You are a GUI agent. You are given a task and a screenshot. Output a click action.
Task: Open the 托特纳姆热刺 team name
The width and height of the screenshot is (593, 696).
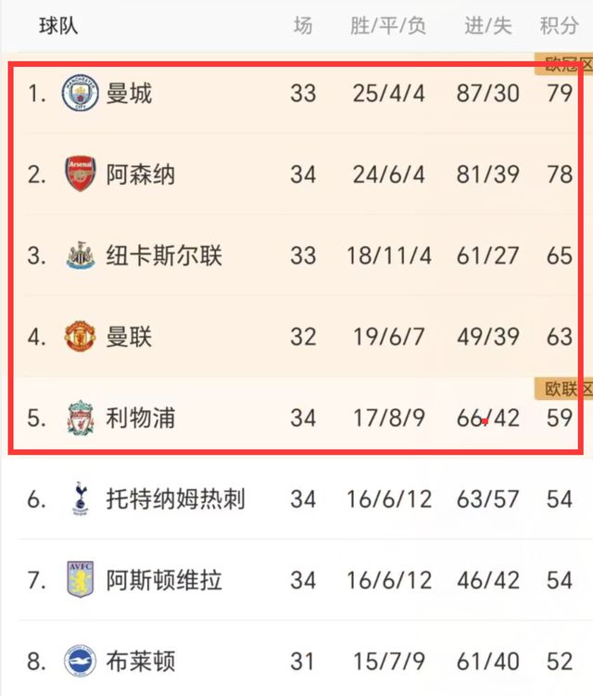[x=176, y=499]
